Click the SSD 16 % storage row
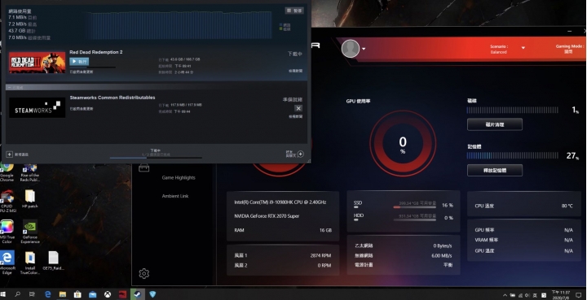This screenshot has height=300, width=587. 404,205
